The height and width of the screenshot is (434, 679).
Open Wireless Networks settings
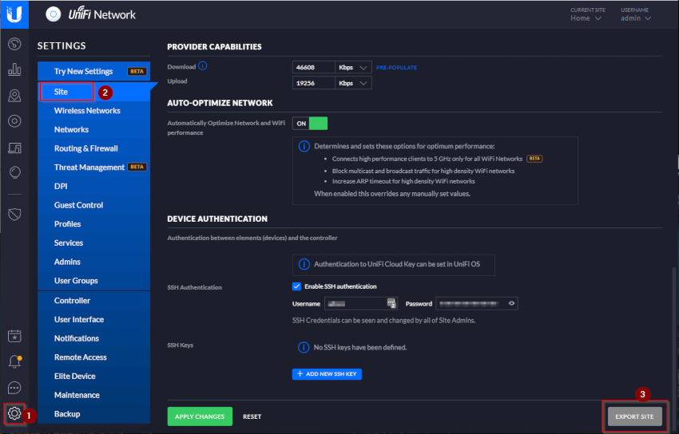pos(94,111)
